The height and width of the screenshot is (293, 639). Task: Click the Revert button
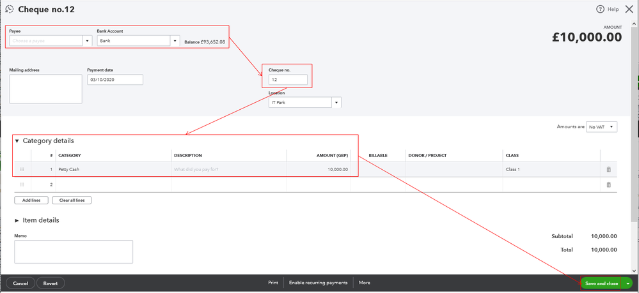click(x=51, y=283)
